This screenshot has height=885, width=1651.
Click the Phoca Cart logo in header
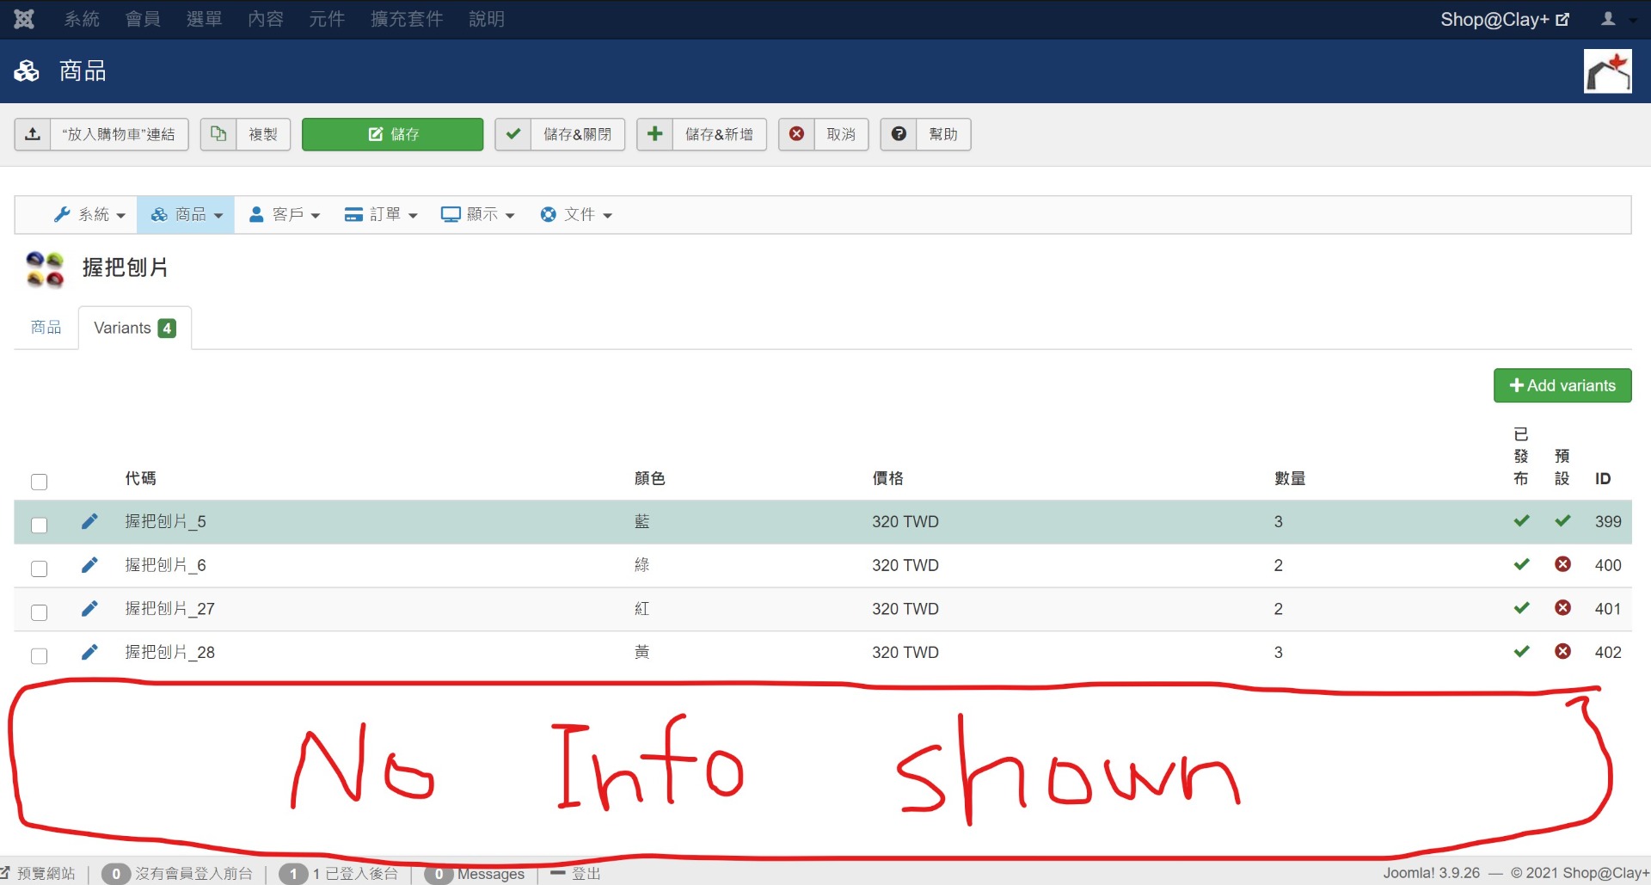click(x=1608, y=71)
